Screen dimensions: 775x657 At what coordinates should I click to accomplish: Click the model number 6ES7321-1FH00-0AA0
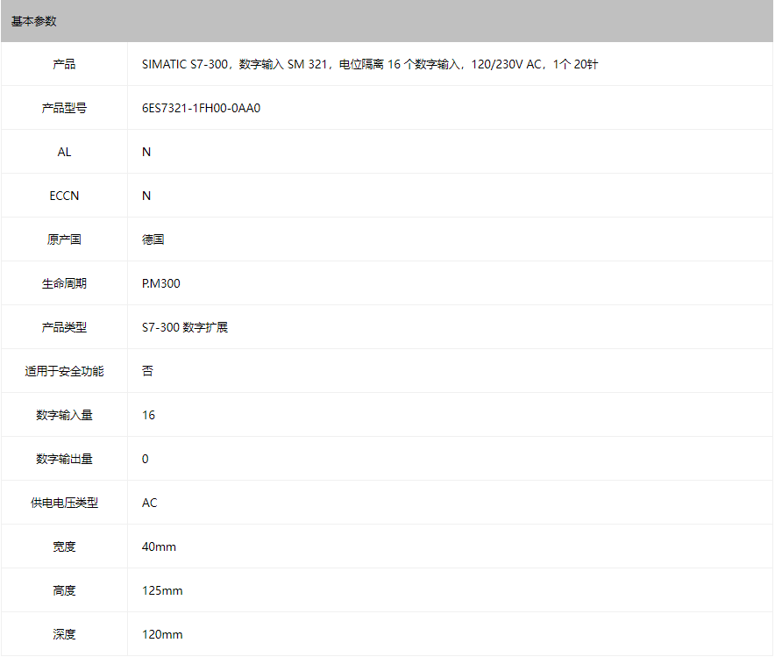201,108
